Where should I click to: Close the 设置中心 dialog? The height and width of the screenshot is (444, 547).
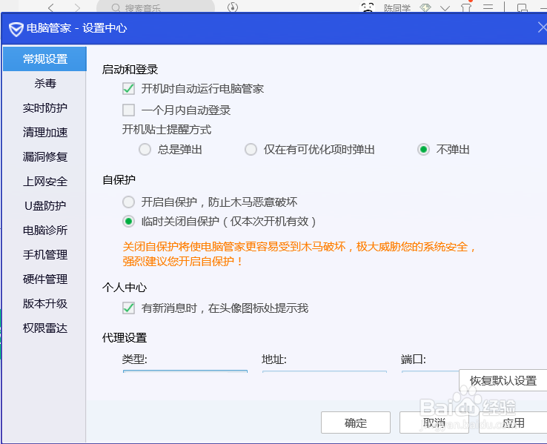pyautogui.click(x=542, y=27)
